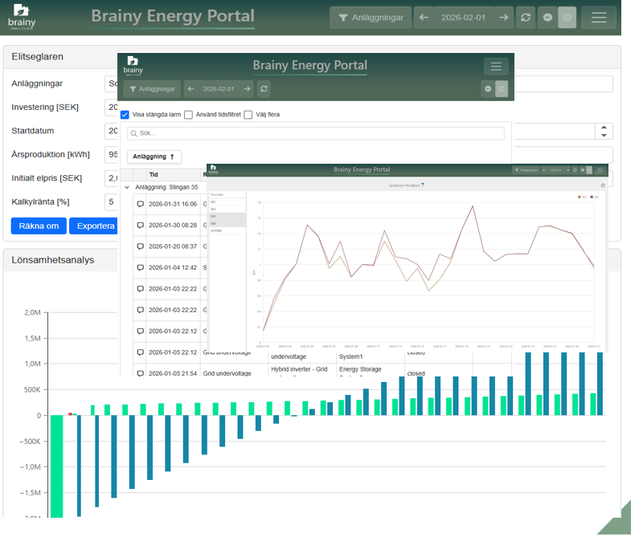The height and width of the screenshot is (541, 639).
Task: Click comment icon for alarm 2026-01-20 08:37
Action: tap(140, 246)
